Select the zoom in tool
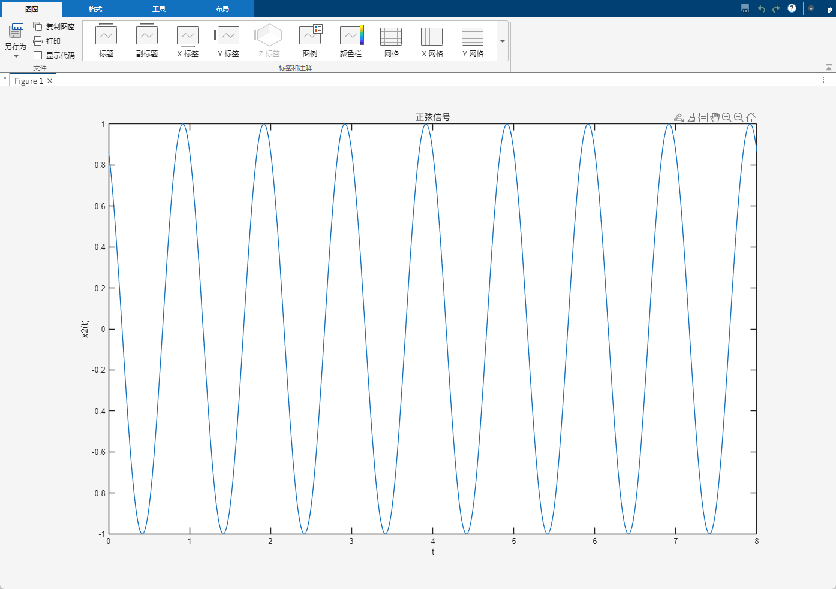This screenshot has height=589, width=836. click(x=727, y=117)
